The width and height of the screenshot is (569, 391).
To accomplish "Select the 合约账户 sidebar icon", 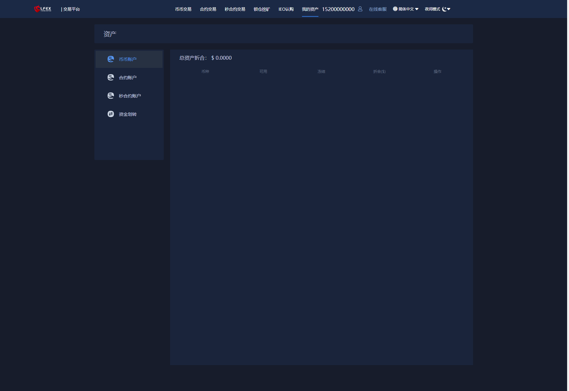I will 111,77.
